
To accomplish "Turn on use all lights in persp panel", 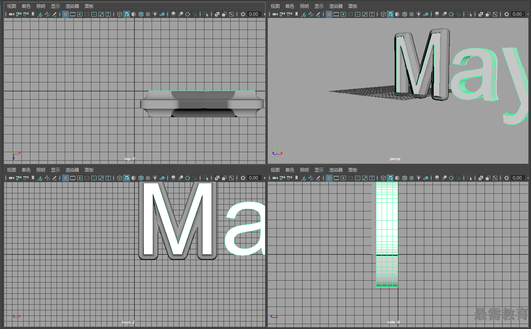I will click(x=419, y=14).
